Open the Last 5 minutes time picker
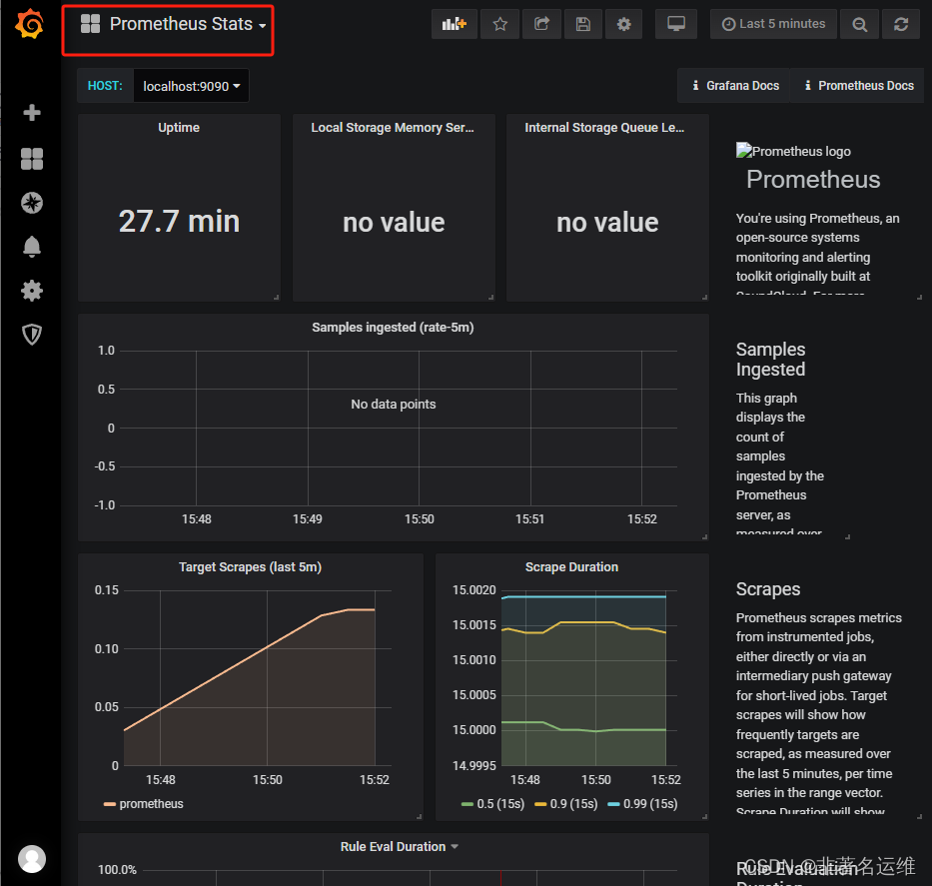 (x=772, y=24)
